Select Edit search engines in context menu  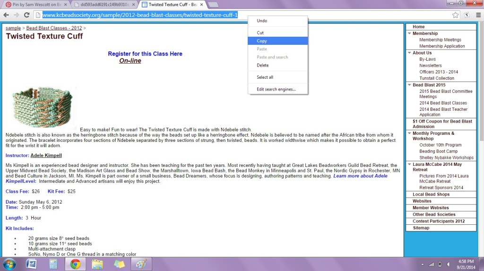tap(276, 89)
